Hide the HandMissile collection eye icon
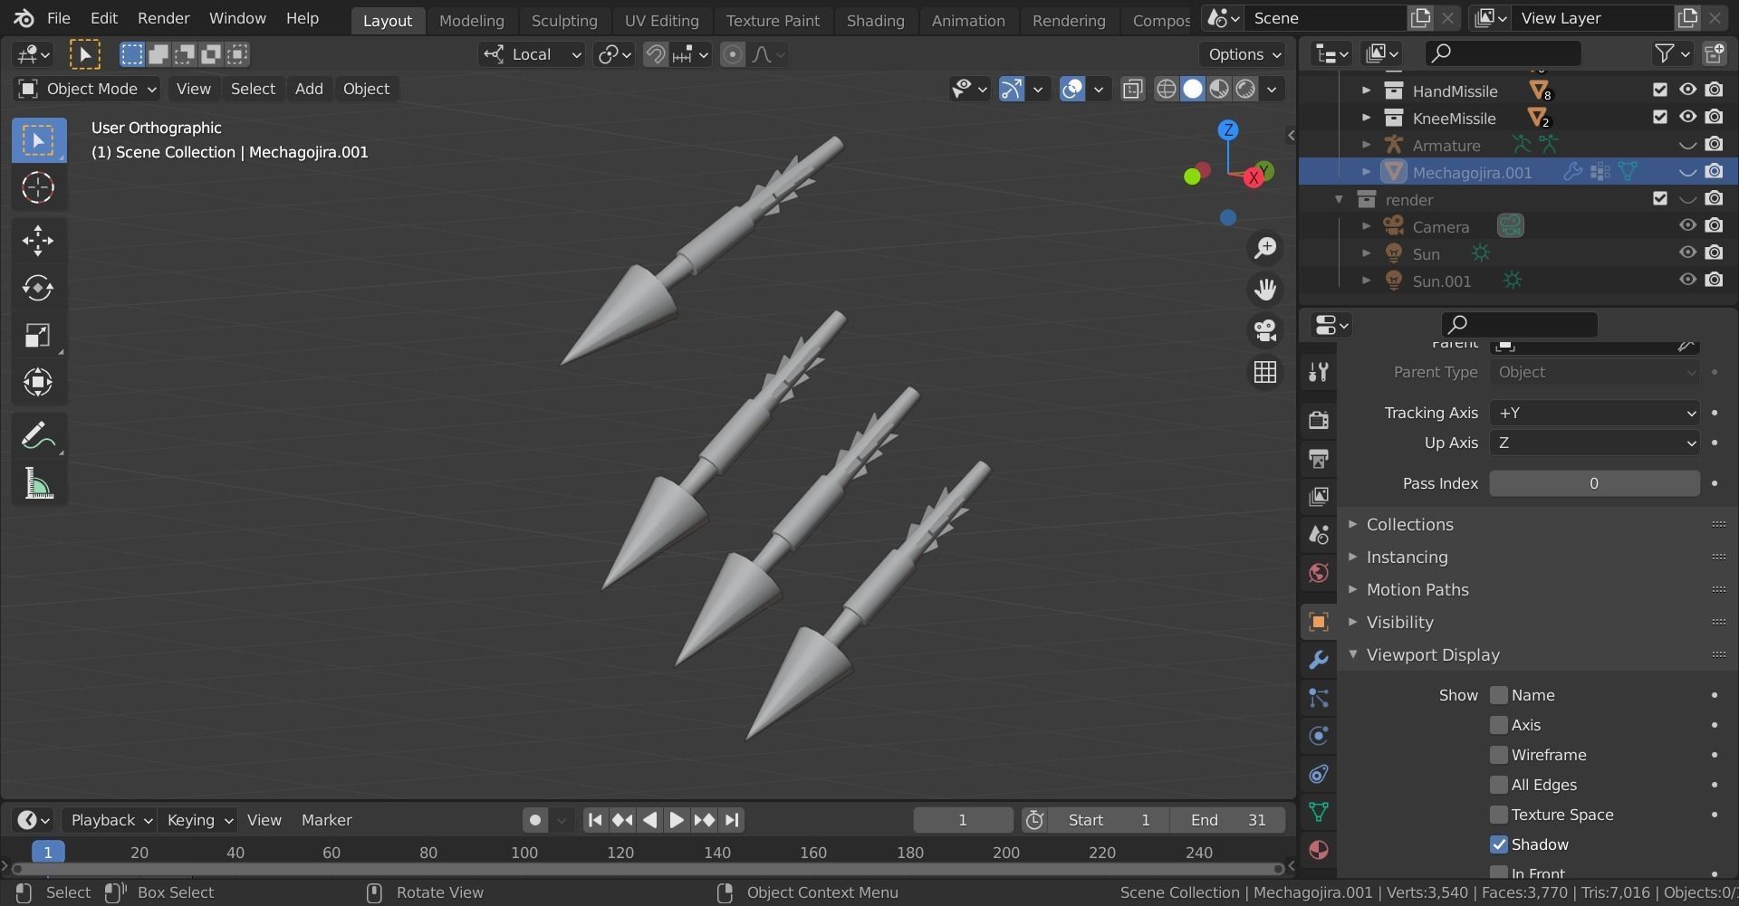The image size is (1739, 906). pyautogui.click(x=1687, y=90)
